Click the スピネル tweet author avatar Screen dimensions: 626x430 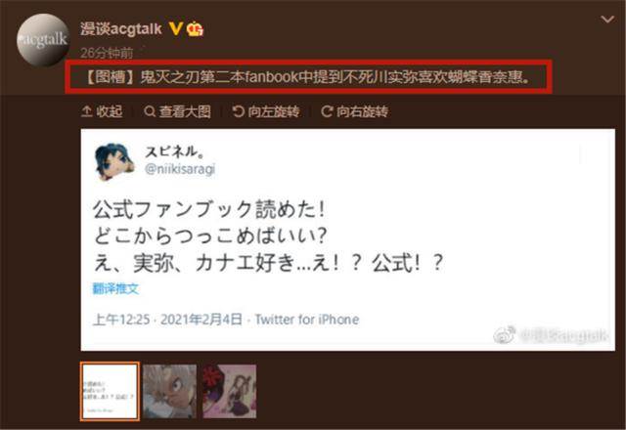113,161
